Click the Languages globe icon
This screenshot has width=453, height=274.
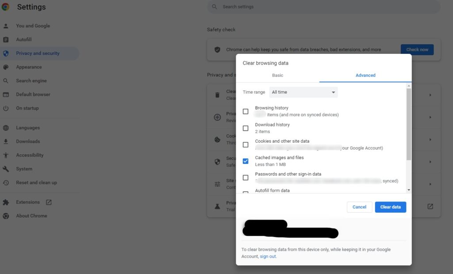pyautogui.click(x=6, y=128)
